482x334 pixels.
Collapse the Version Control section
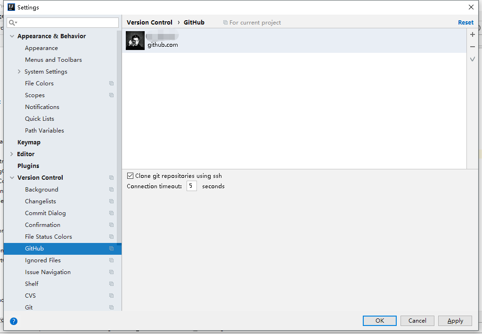pos(12,178)
